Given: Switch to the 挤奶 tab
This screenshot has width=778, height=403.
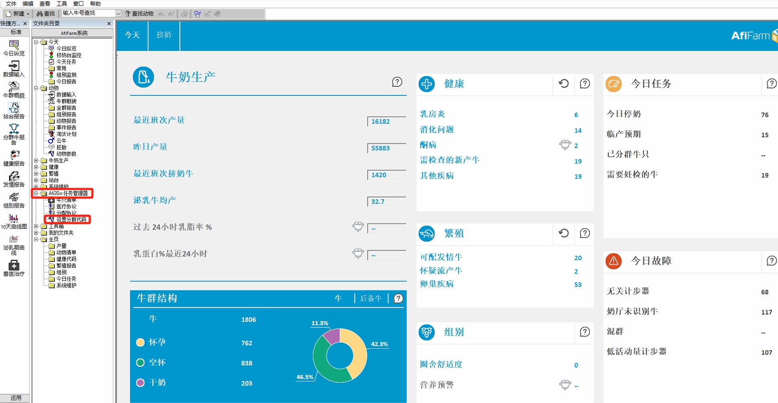Looking at the screenshot, I should pos(164,35).
